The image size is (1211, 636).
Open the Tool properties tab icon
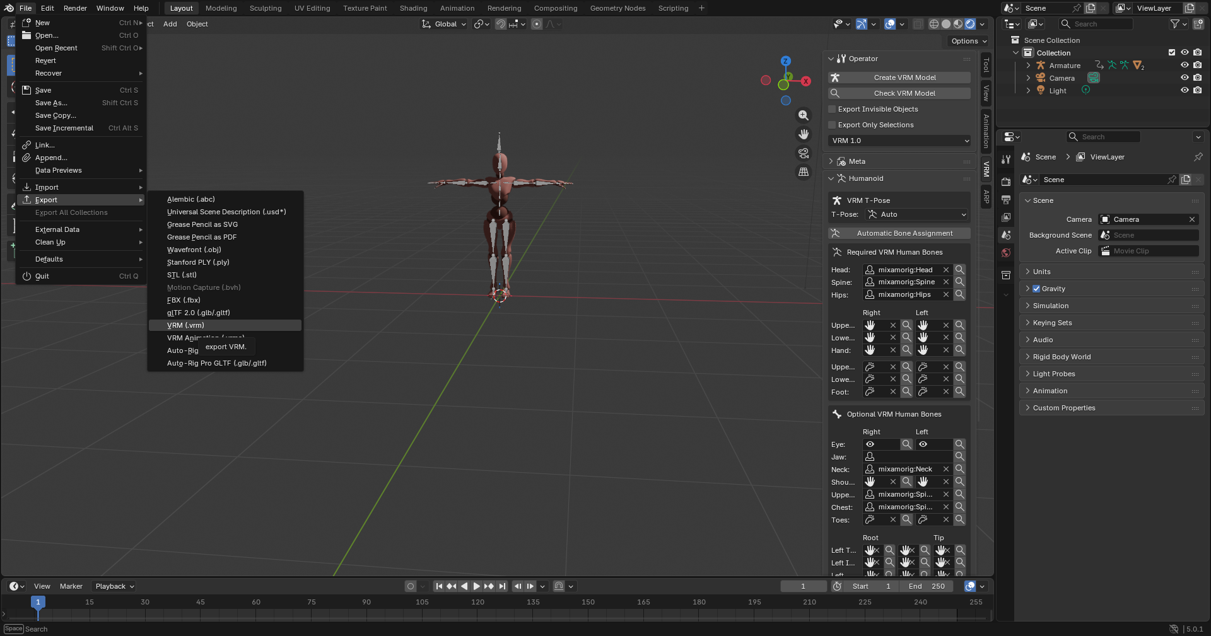(x=1006, y=159)
